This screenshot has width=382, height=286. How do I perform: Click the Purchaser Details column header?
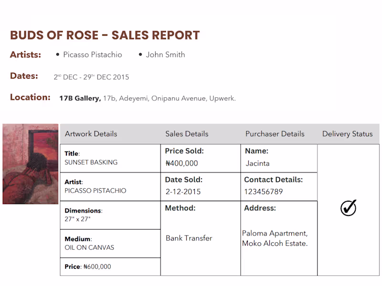[x=275, y=134]
